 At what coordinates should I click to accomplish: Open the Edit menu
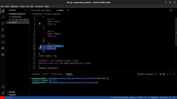point(7,6)
